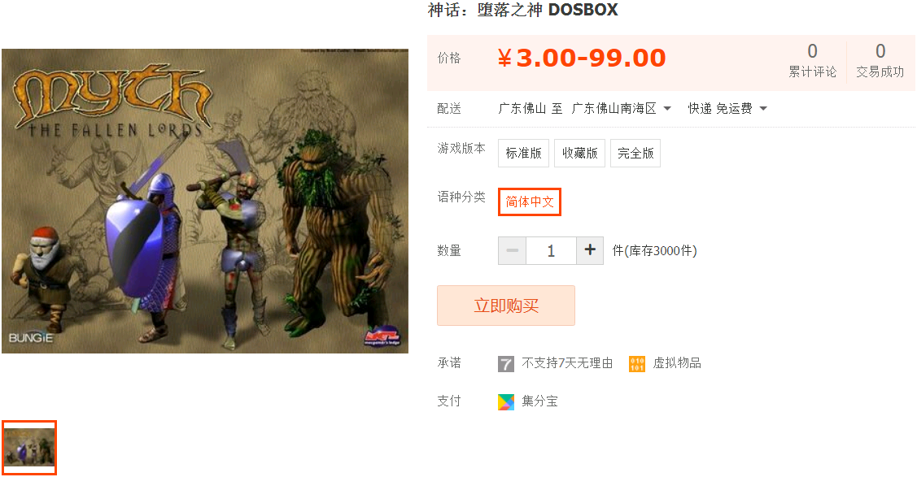Click the 立即购买 buy now button
The height and width of the screenshot is (477, 917).
[506, 306]
